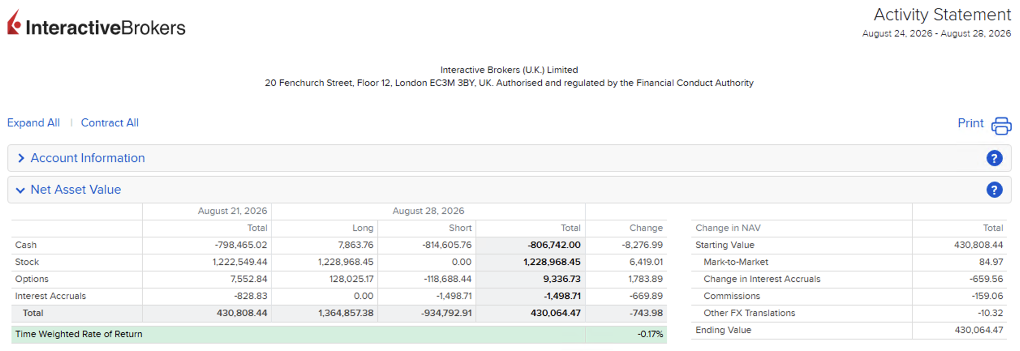
Task: Click the Ending Value label
Action: 723,330
